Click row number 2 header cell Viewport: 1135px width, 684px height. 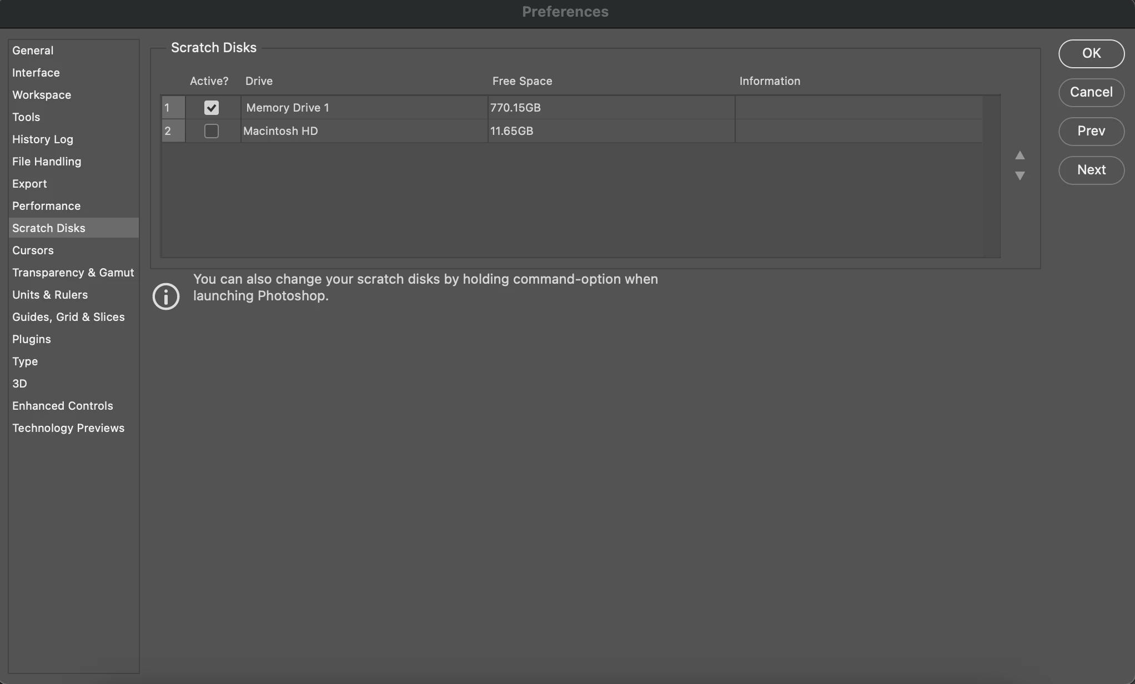[173, 131]
